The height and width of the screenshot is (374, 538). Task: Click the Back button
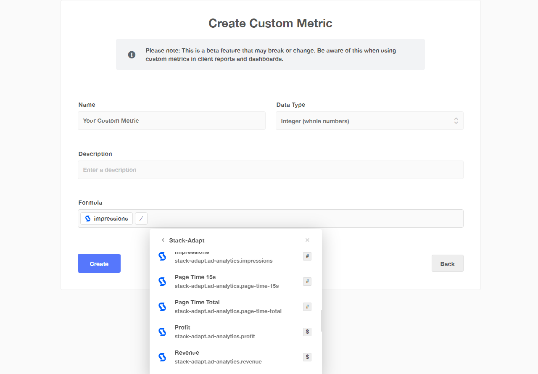point(448,263)
